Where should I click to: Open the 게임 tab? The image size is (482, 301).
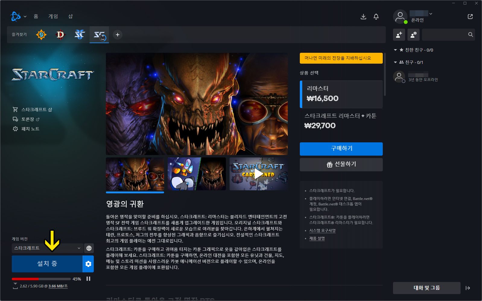53,16
